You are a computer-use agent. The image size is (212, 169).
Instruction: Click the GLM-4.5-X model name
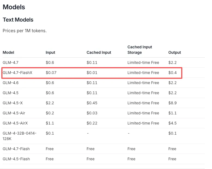(x=13, y=103)
